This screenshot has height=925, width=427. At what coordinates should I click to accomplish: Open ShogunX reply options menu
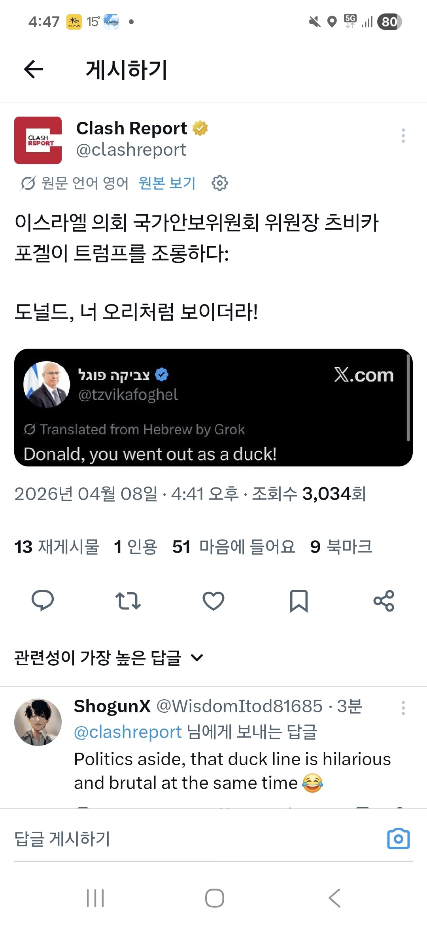point(403,708)
